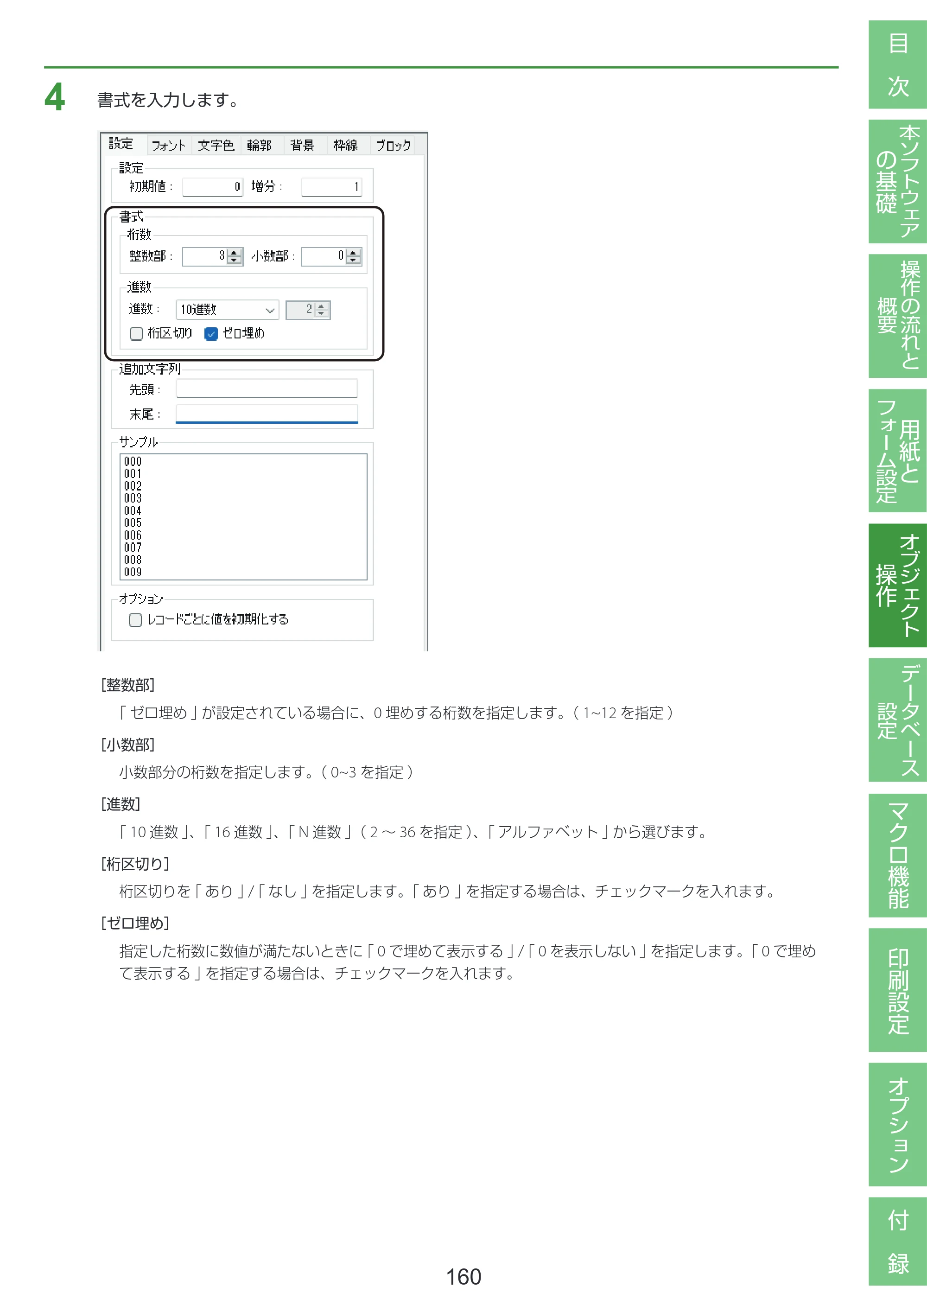Increase the 整数部 value with up arrow
The height and width of the screenshot is (1312, 927).
point(234,253)
